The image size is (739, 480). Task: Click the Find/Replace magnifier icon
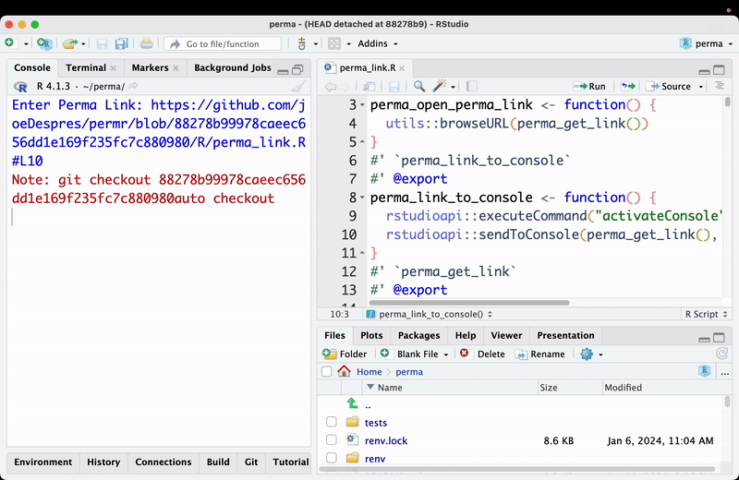[x=419, y=86]
